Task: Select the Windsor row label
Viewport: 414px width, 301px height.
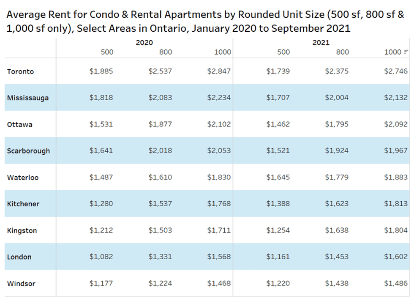Action: [x=21, y=284]
